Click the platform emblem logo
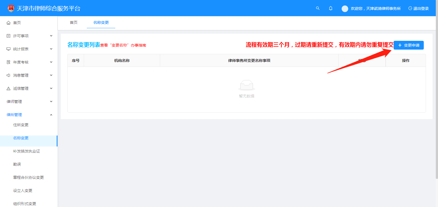The width and height of the screenshot is (438, 207). (11, 8)
